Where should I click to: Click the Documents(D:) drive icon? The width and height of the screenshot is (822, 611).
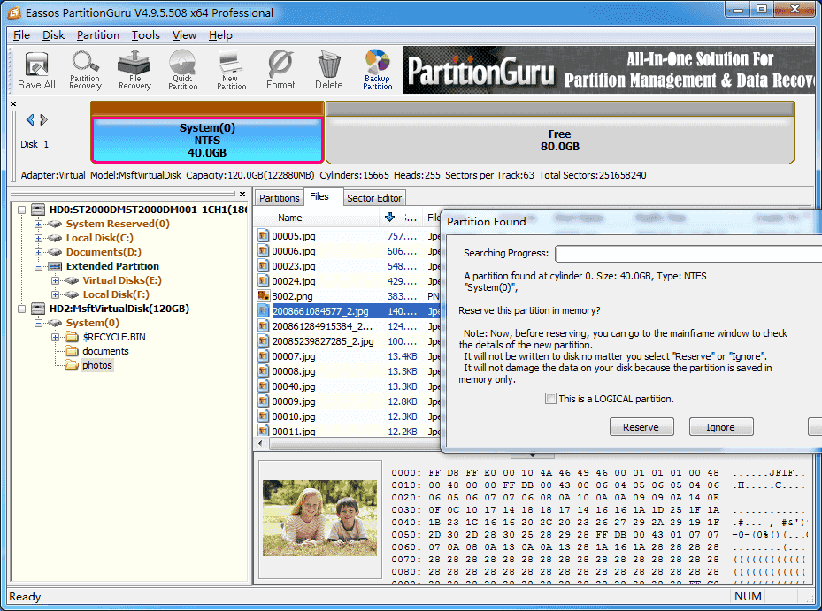click(55, 252)
